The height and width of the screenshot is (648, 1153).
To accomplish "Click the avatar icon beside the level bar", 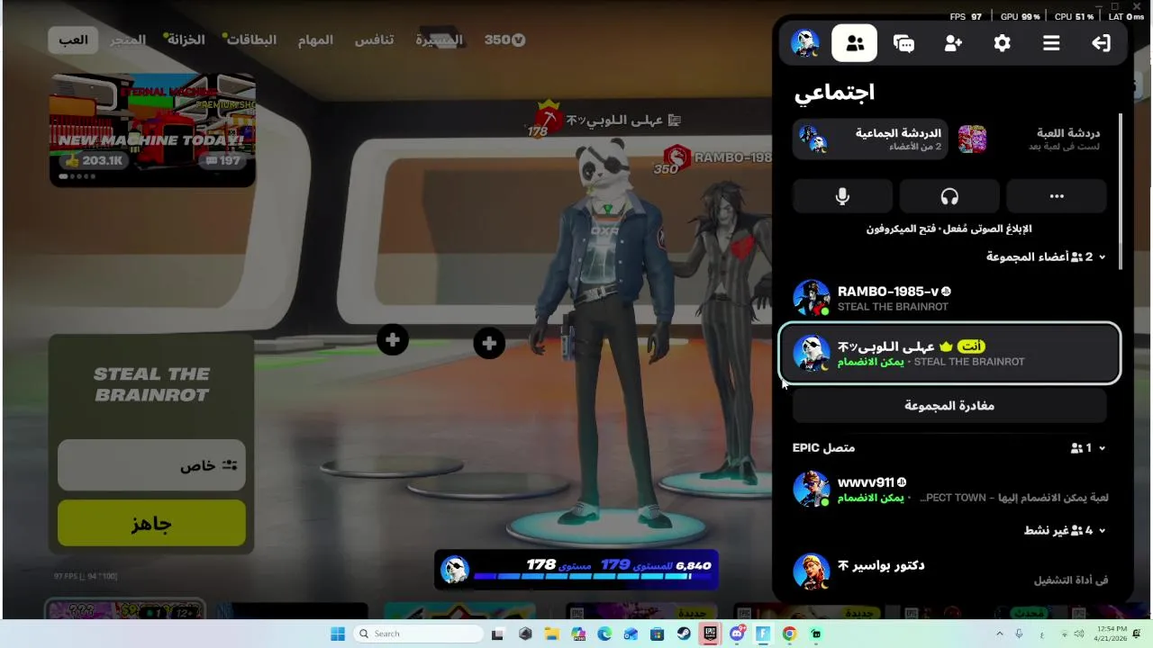I will pos(455,570).
